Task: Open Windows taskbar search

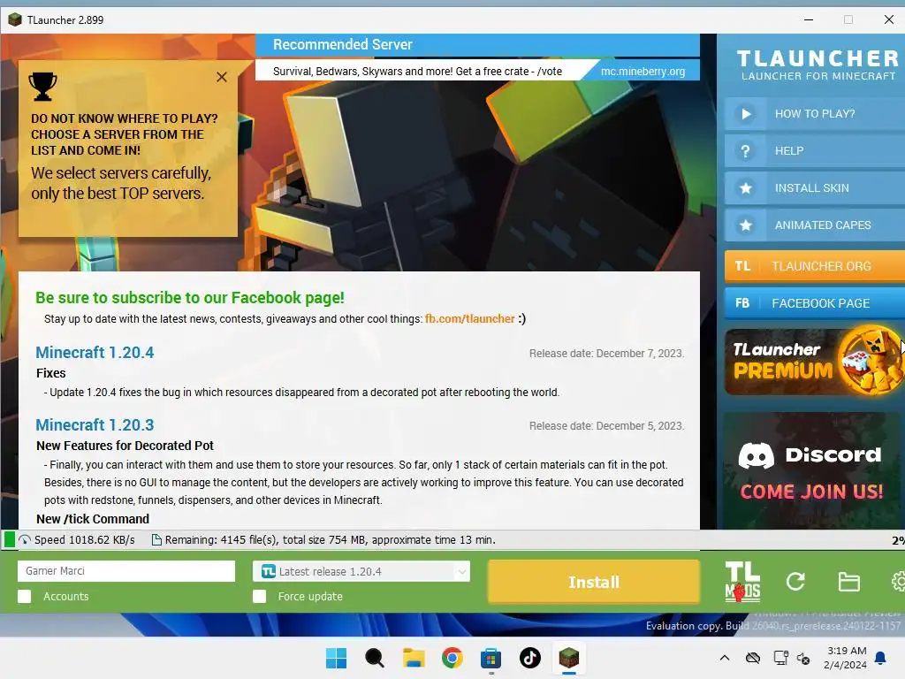Action: (375, 658)
